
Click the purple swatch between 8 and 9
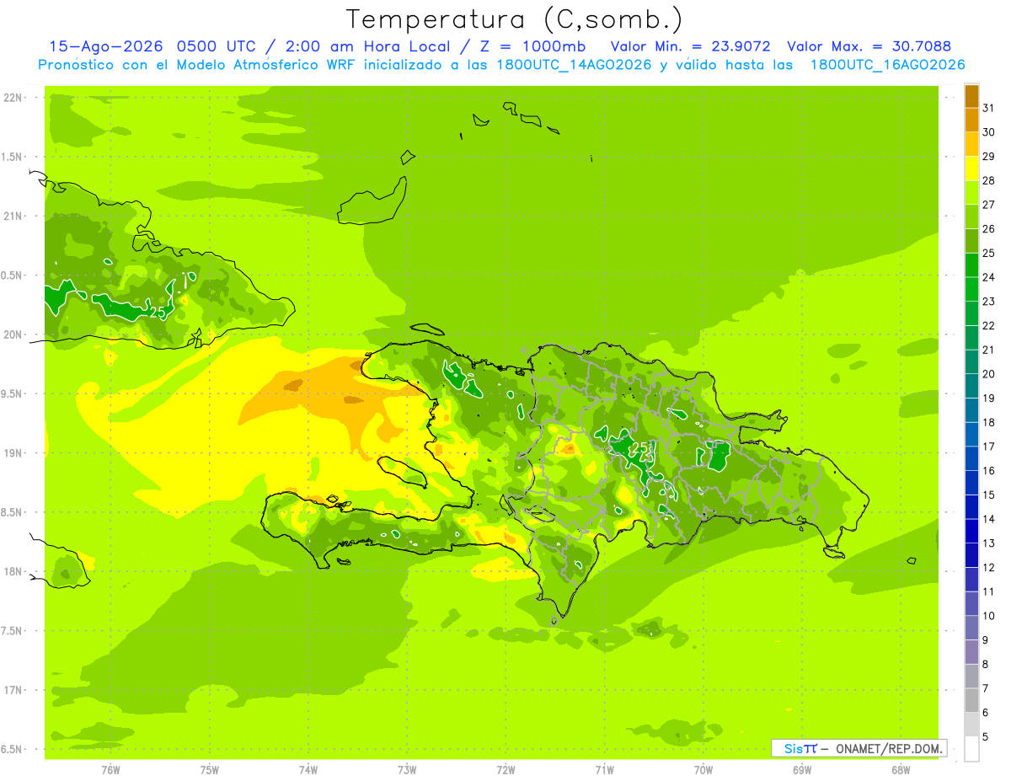click(x=971, y=652)
